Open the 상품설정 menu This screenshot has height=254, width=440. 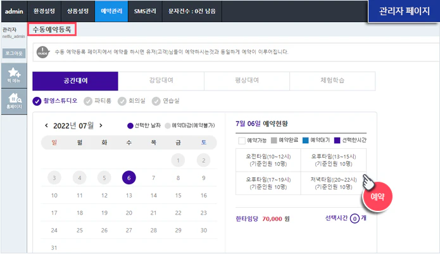pos(78,11)
